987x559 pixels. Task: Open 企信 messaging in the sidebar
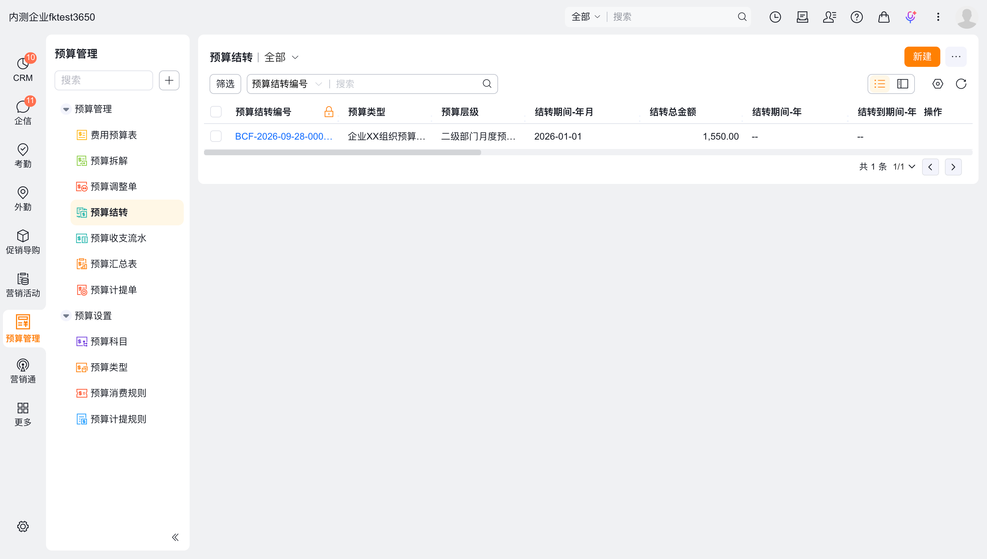[23, 112]
